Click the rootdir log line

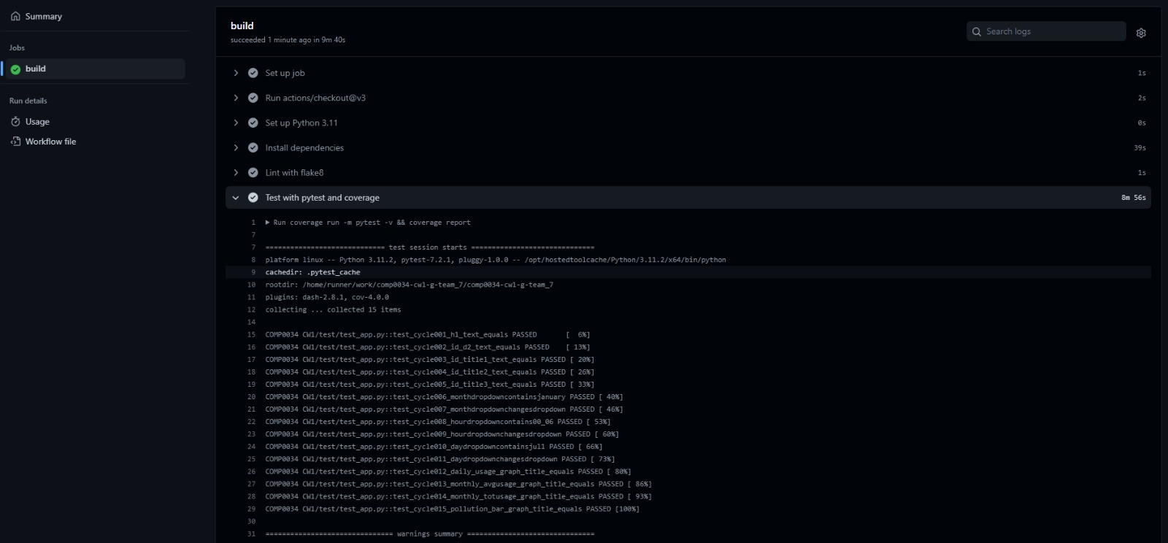(x=410, y=285)
